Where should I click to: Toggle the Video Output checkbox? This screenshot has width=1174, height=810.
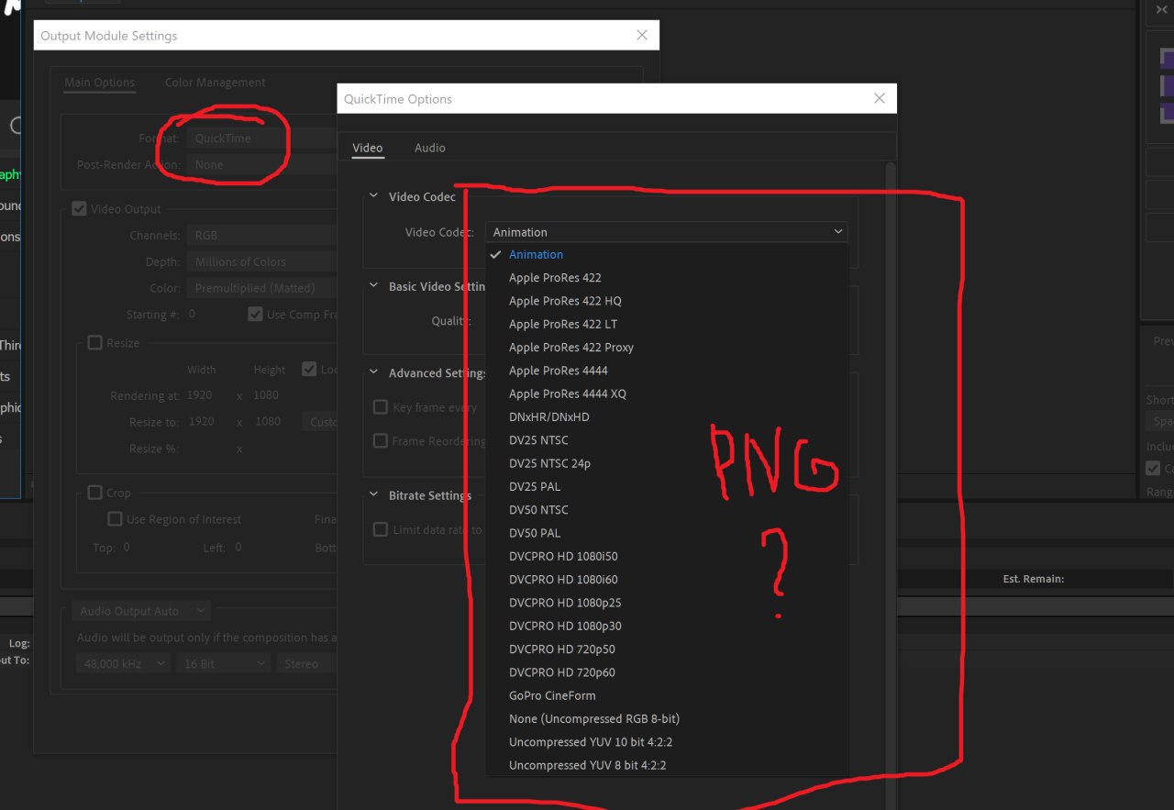click(x=80, y=209)
